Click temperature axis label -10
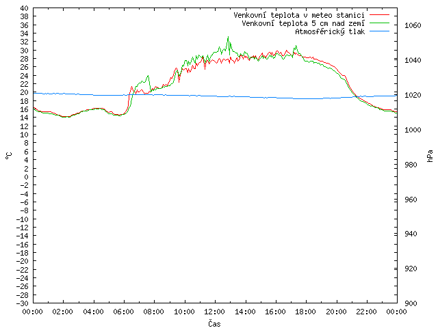The width and height of the screenshot is (438, 328). [23, 219]
